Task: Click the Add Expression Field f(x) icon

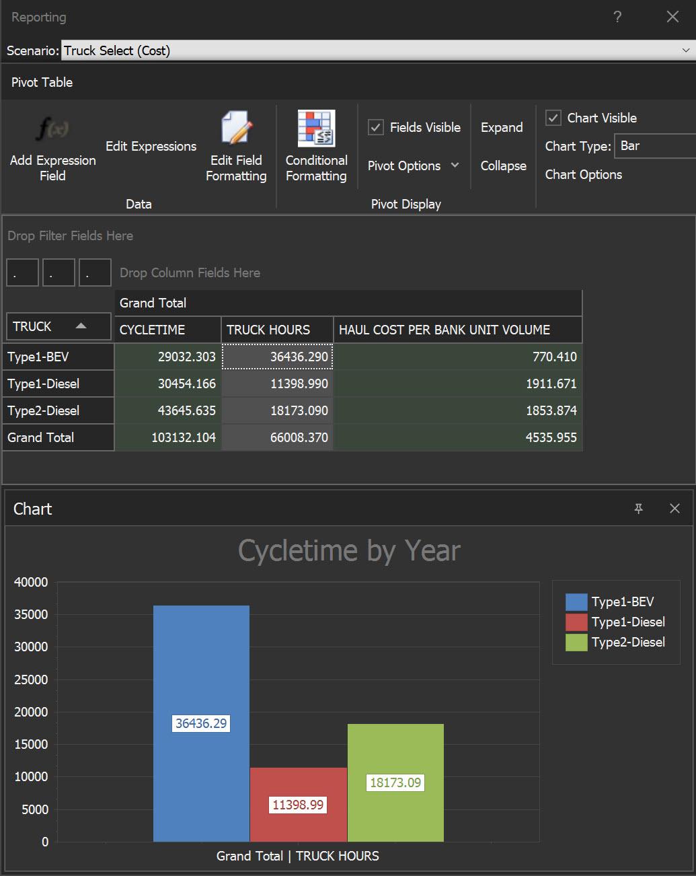Action: pyautogui.click(x=52, y=128)
